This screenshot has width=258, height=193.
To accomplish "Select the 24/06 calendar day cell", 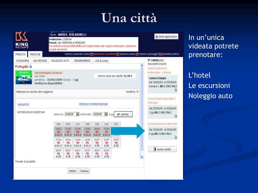I will [97, 132].
